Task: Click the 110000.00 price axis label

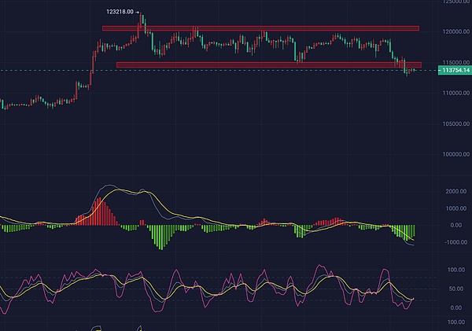Action: tap(454, 94)
